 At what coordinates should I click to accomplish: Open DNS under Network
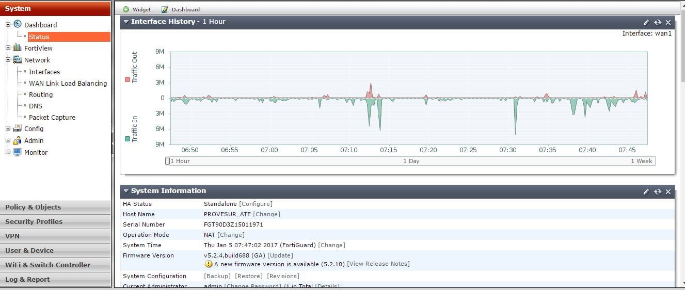[x=36, y=106]
